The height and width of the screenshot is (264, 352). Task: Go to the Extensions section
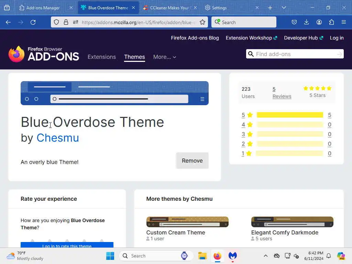[102, 57]
